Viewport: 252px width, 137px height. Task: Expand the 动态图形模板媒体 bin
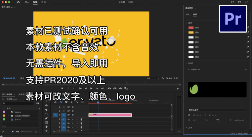8,116
